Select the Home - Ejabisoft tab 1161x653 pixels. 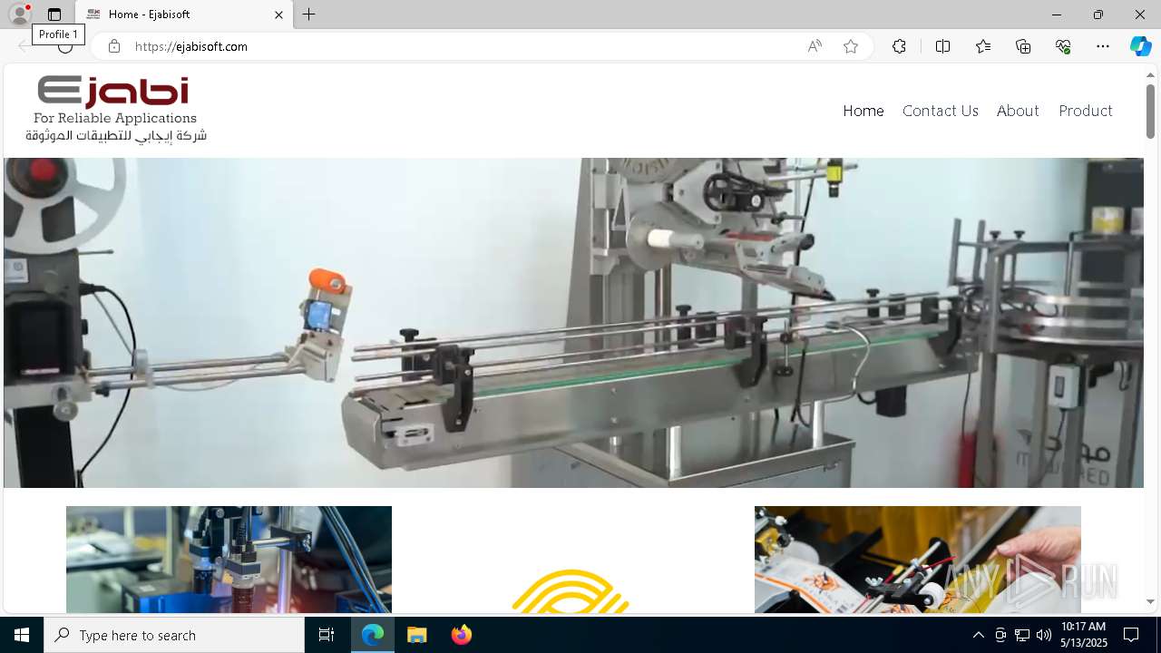pyautogui.click(x=185, y=15)
